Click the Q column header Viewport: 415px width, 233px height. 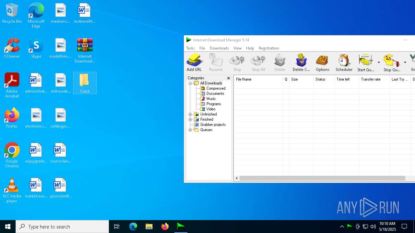pos(286,79)
